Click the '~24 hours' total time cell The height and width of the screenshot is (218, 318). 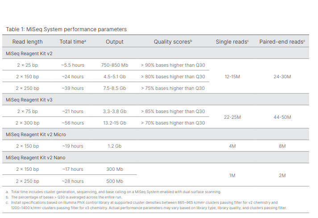tap(73, 77)
